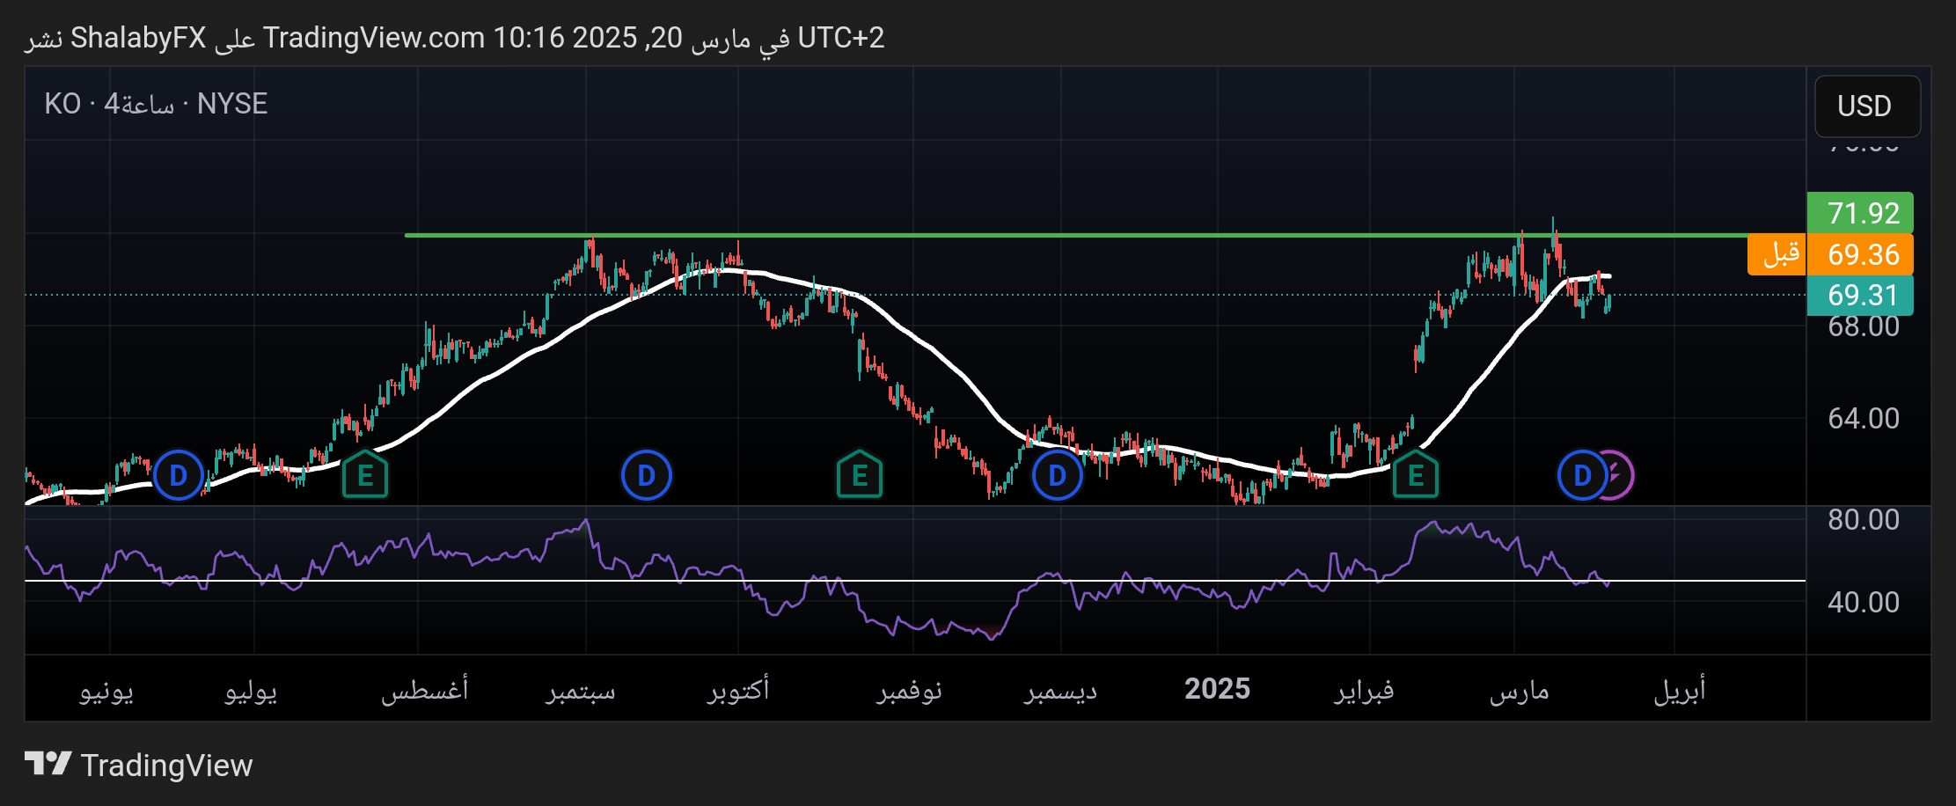Click the dividend D marker in December
This screenshot has width=1956, height=806.
tap(1057, 475)
